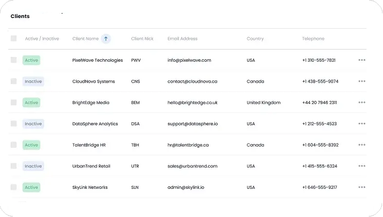Click the nick CNS
383x217 pixels.
136,82
